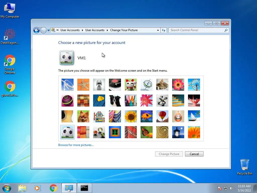
Task: Open the Recycle Bin
Action: pyautogui.click(x=244, y=167)
